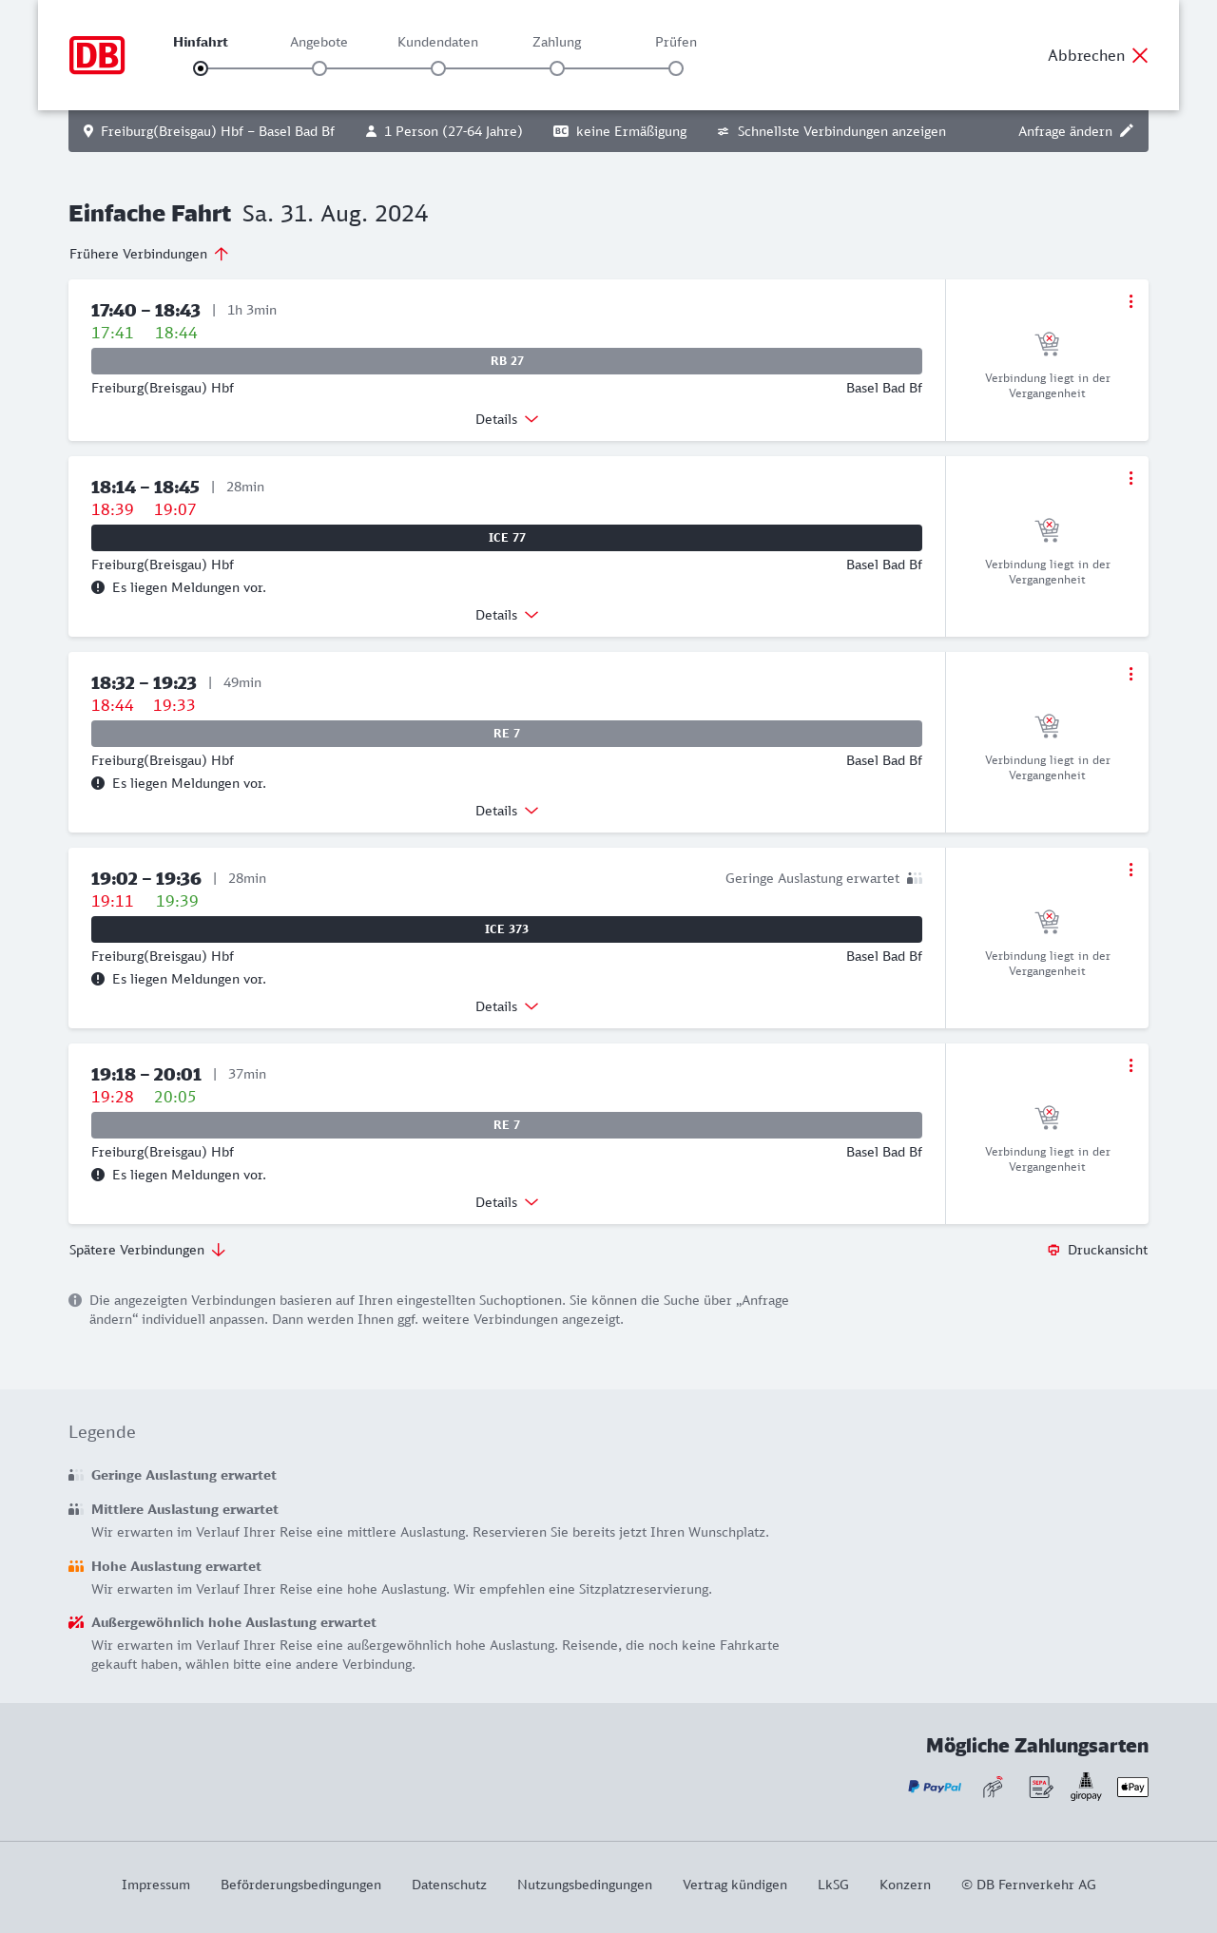
Task: Click the DB logo
Action: 97,55
